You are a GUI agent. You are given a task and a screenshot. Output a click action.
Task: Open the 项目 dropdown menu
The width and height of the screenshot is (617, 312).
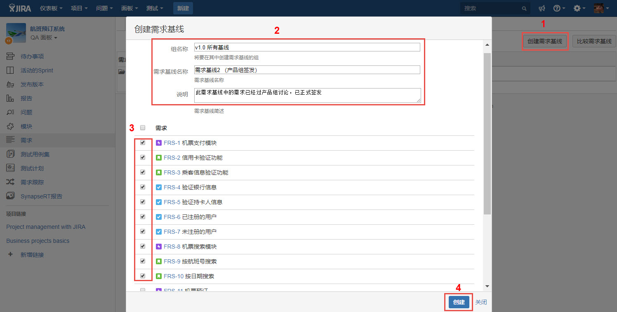coord(79,8)
